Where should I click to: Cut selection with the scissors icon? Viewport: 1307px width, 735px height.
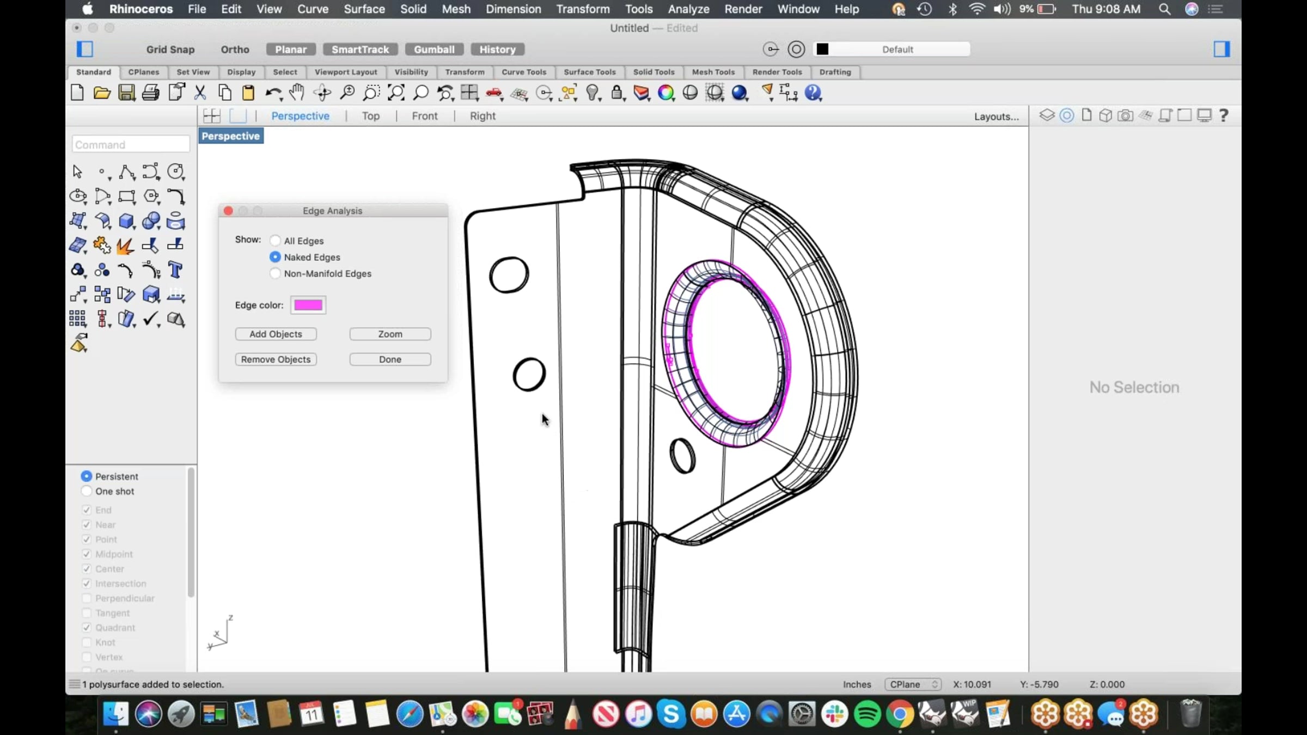pos(200,93)
